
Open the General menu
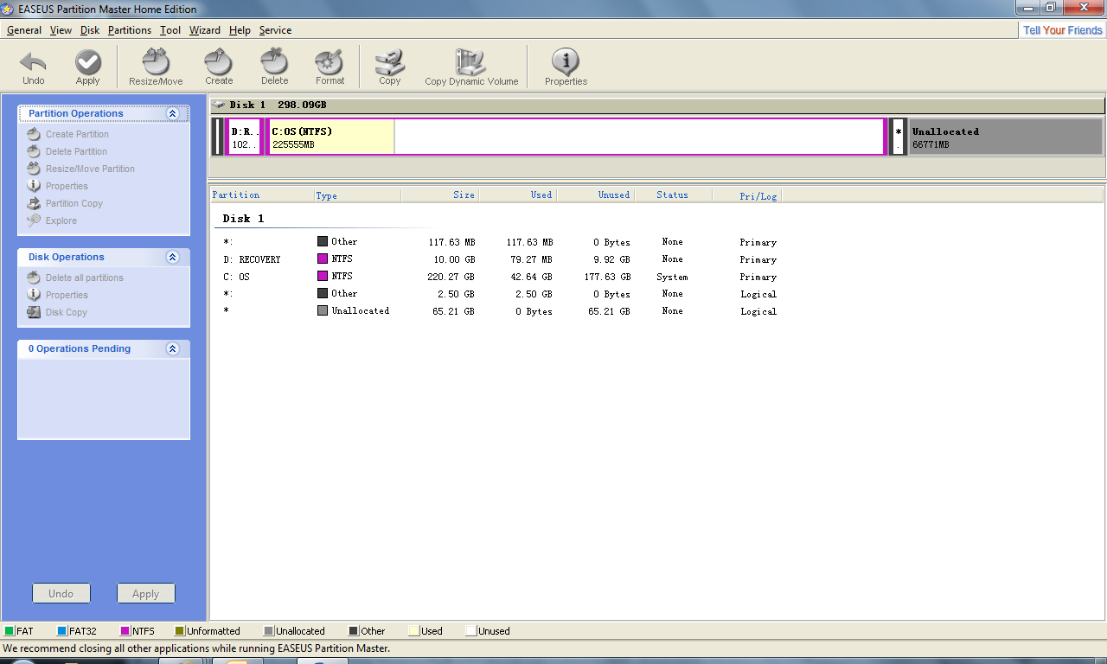coord(24,30)
